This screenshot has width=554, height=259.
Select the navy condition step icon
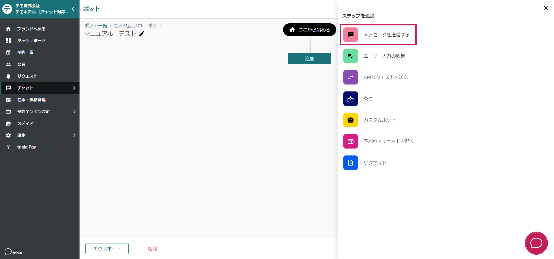point(350,99)
